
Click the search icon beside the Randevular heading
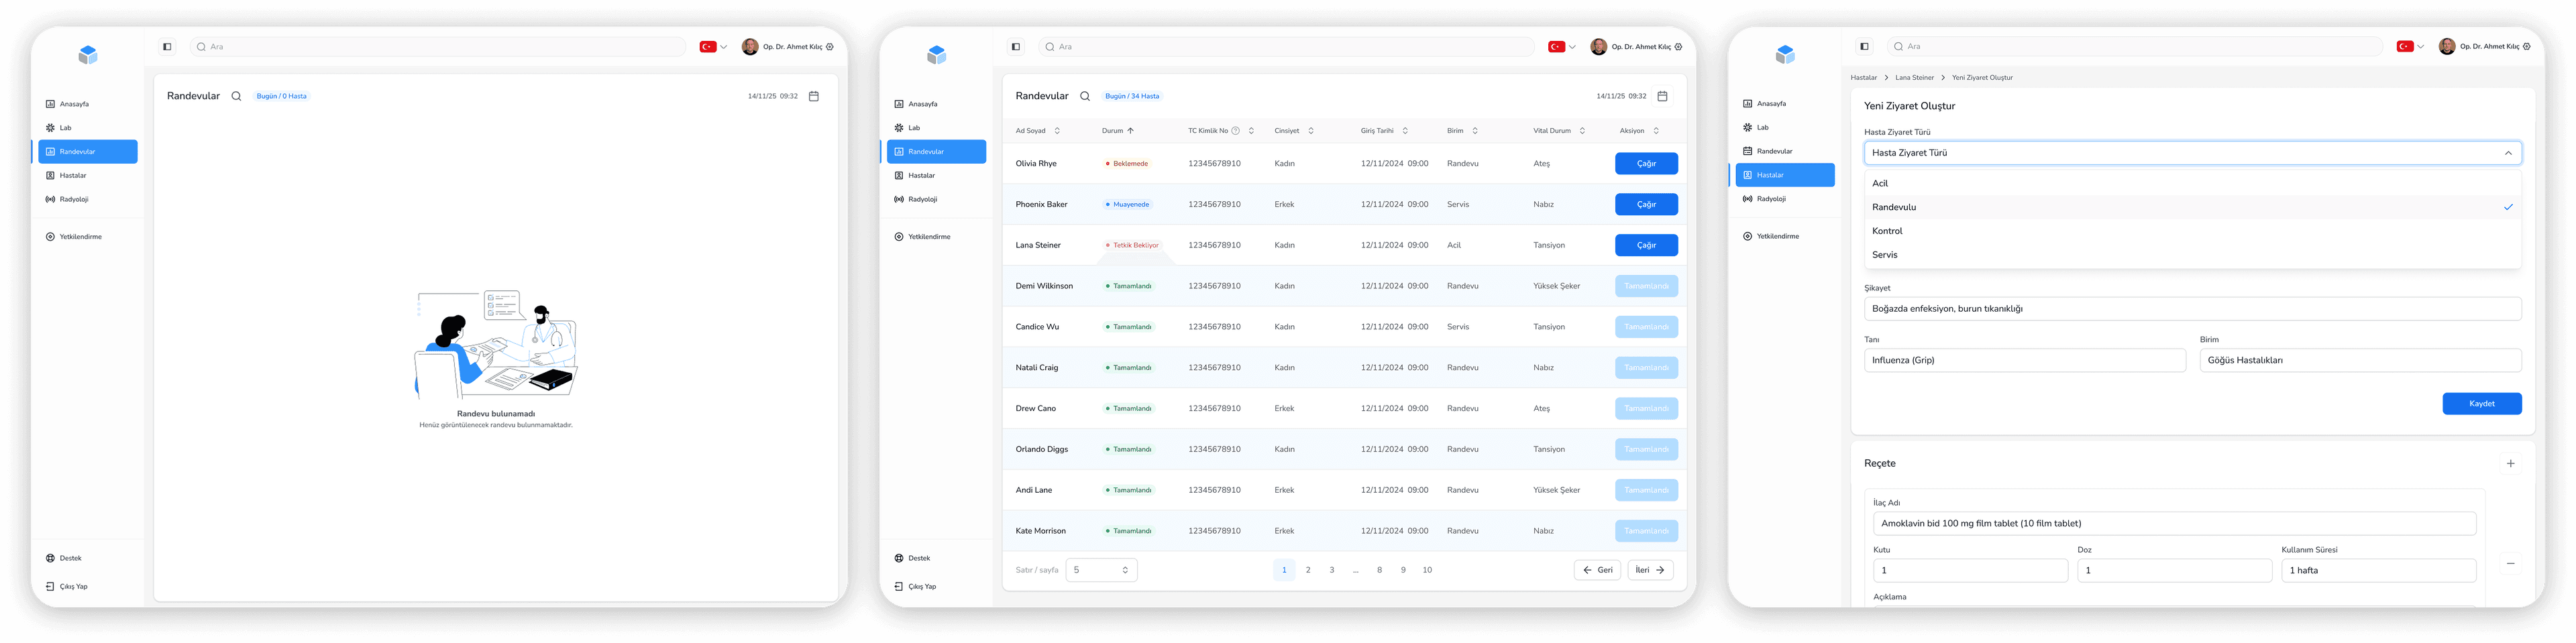coord(236,96)
